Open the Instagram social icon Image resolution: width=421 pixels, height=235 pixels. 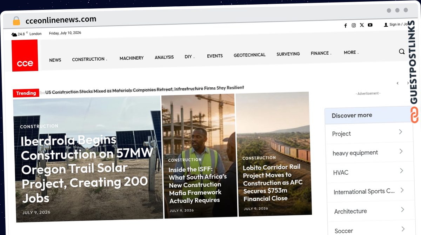click(x=354, y=25)
